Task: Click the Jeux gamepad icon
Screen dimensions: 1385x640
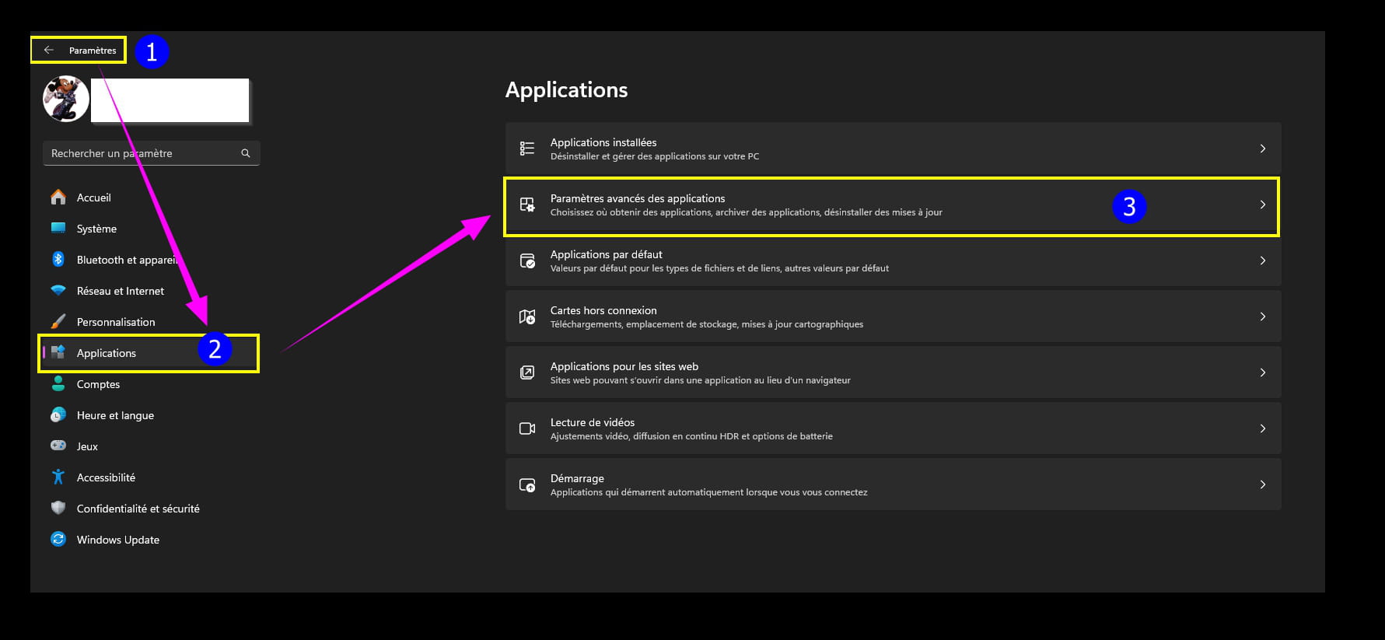Action: click(x=58, y=446)
